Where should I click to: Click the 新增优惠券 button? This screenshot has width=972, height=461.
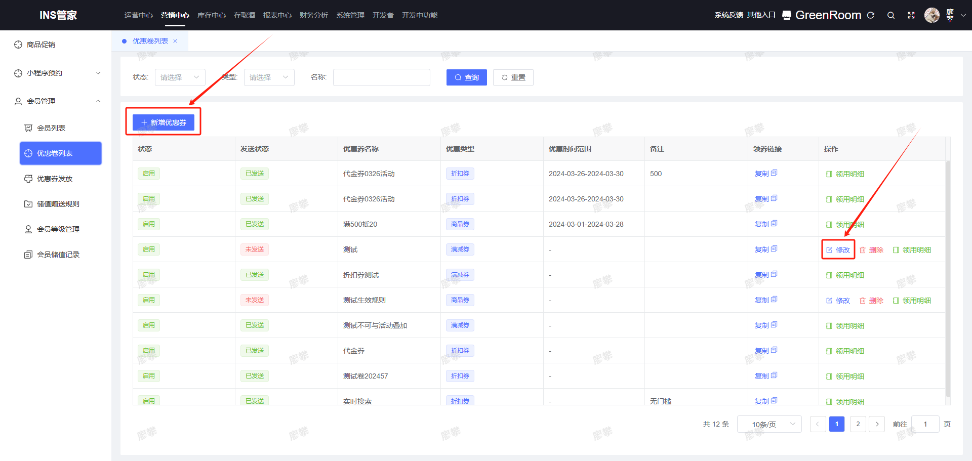[x=164, y=122]
